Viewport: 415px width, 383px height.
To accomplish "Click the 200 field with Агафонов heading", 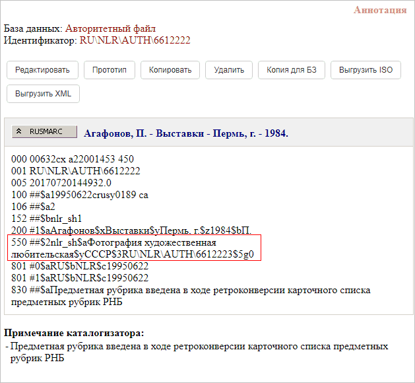I will [x=132, y=230].
